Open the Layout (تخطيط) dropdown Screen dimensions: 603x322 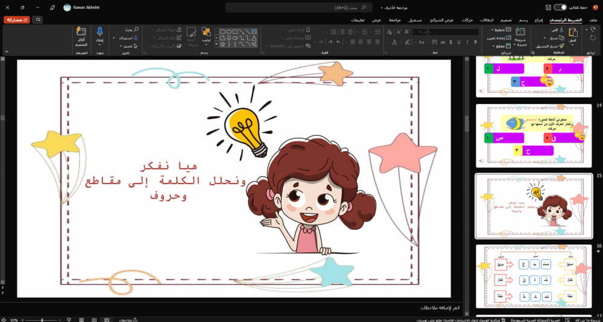click(501, 29)
